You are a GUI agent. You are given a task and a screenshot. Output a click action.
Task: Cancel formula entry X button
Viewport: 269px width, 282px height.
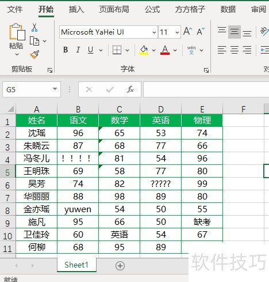[89, 89]
